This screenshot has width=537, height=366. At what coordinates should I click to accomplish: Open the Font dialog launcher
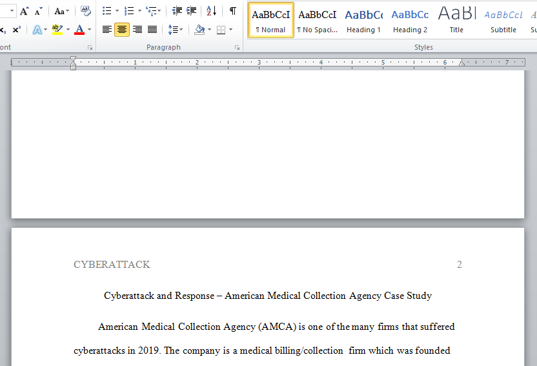click(90, 48)
